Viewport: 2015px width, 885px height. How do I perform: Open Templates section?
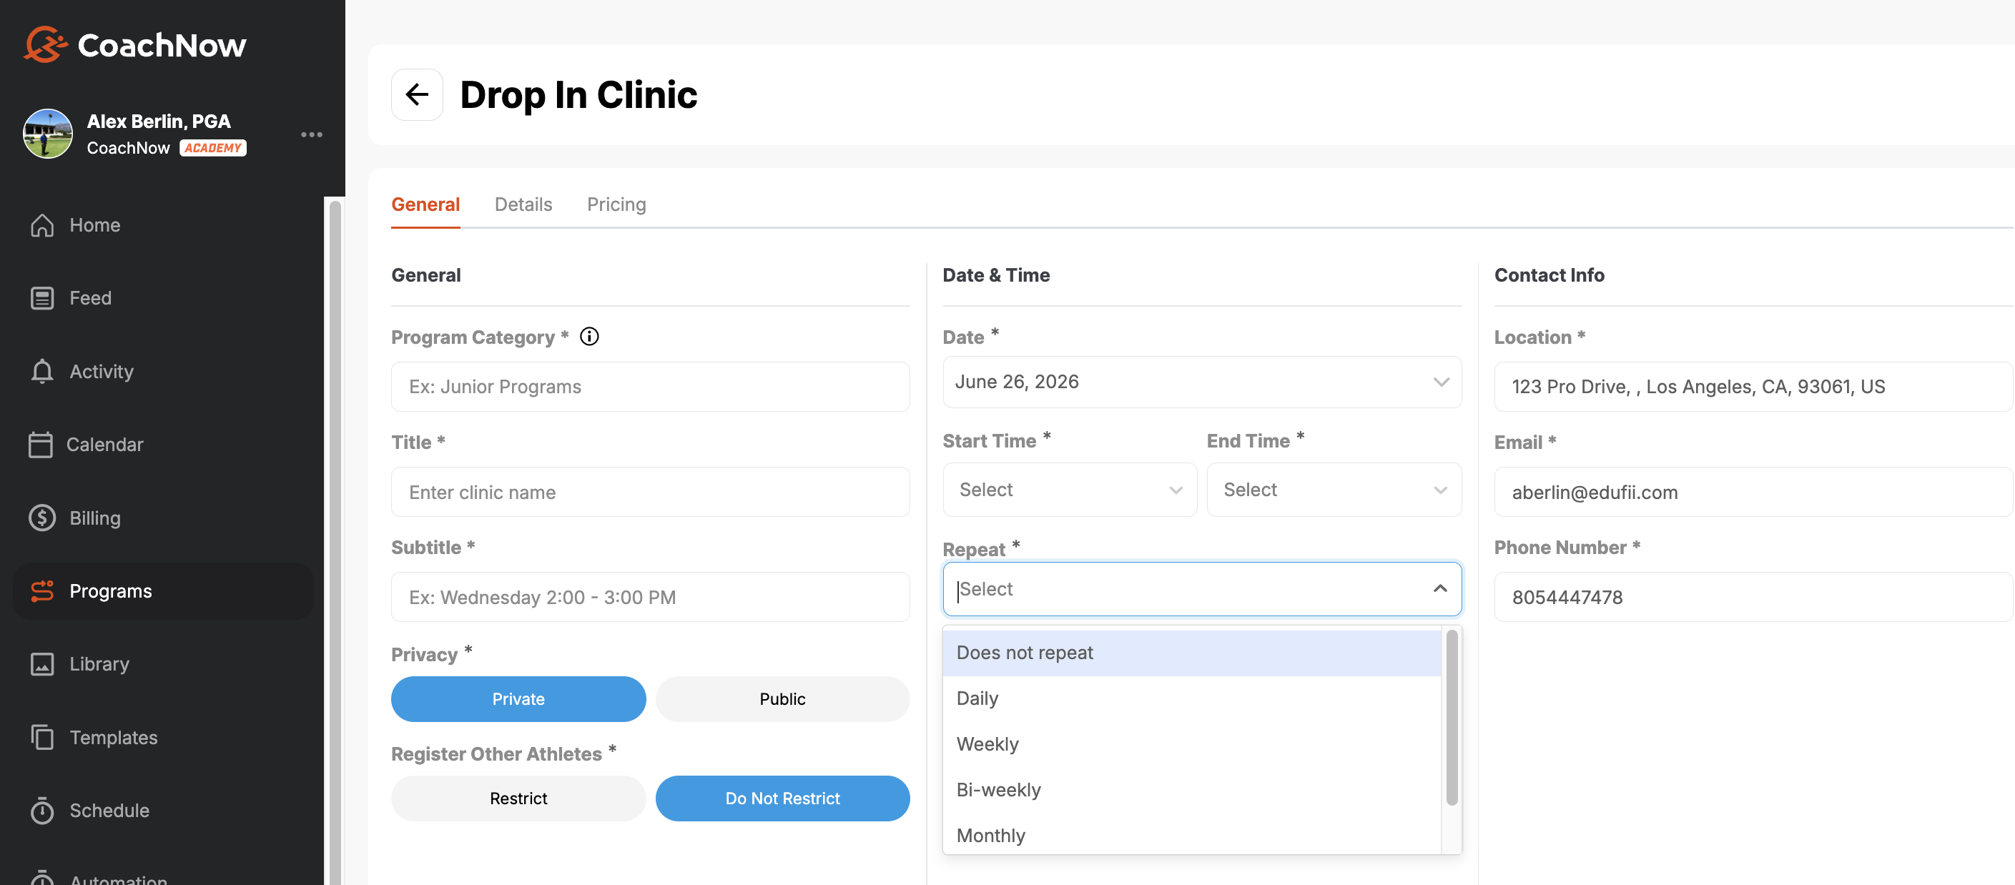[164, 737]
